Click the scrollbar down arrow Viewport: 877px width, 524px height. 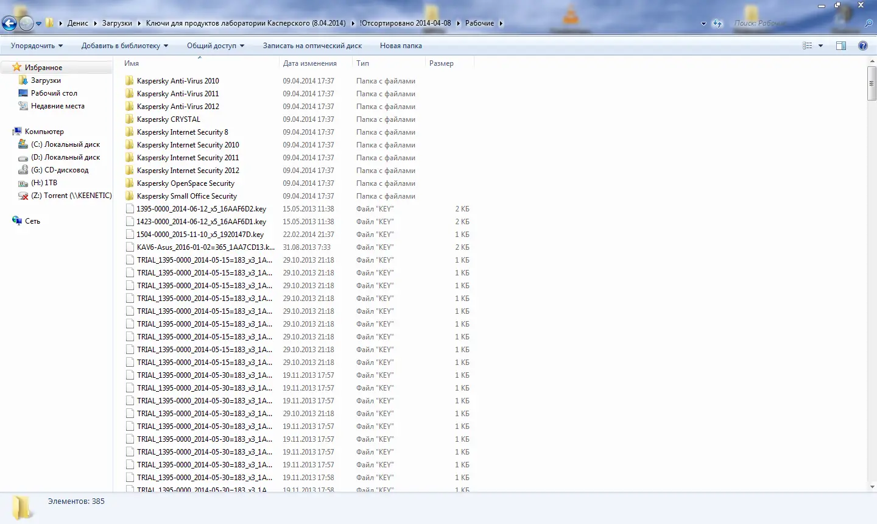pos(872,487)
